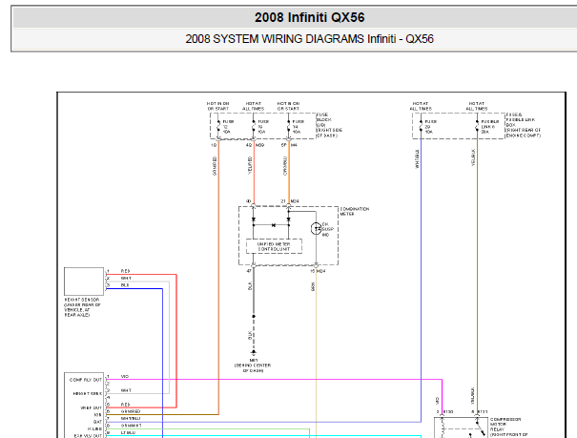Click the Fuse & Fusible Link Box label

(524, 125)
